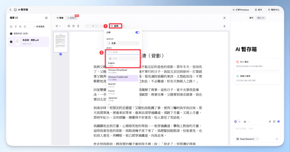
Task: Expand the arrow next to 翻譯 button
Action: pos(123,26)
